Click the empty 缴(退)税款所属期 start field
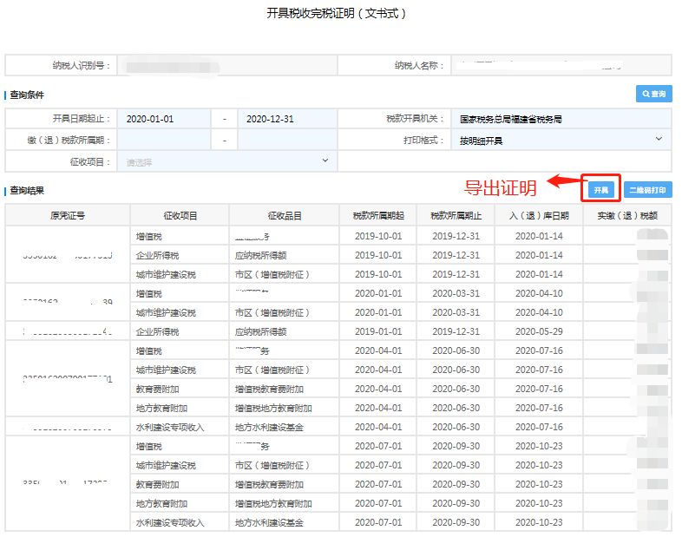 (x=164, y=140)
